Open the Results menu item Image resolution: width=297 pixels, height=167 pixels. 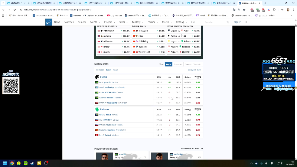[82, 22]
